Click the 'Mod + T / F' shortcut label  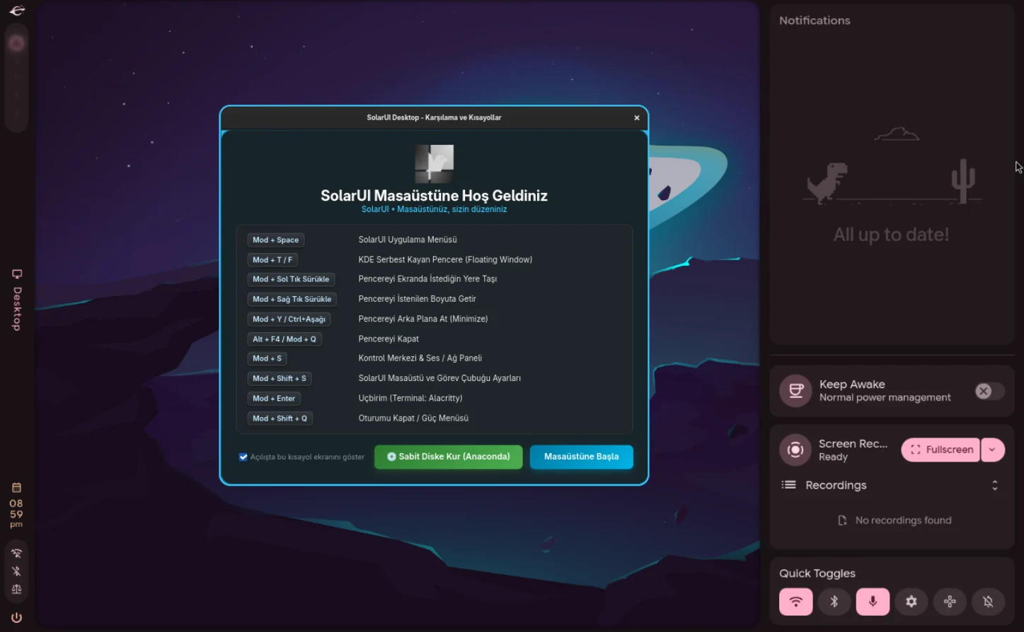pos(272,260)
